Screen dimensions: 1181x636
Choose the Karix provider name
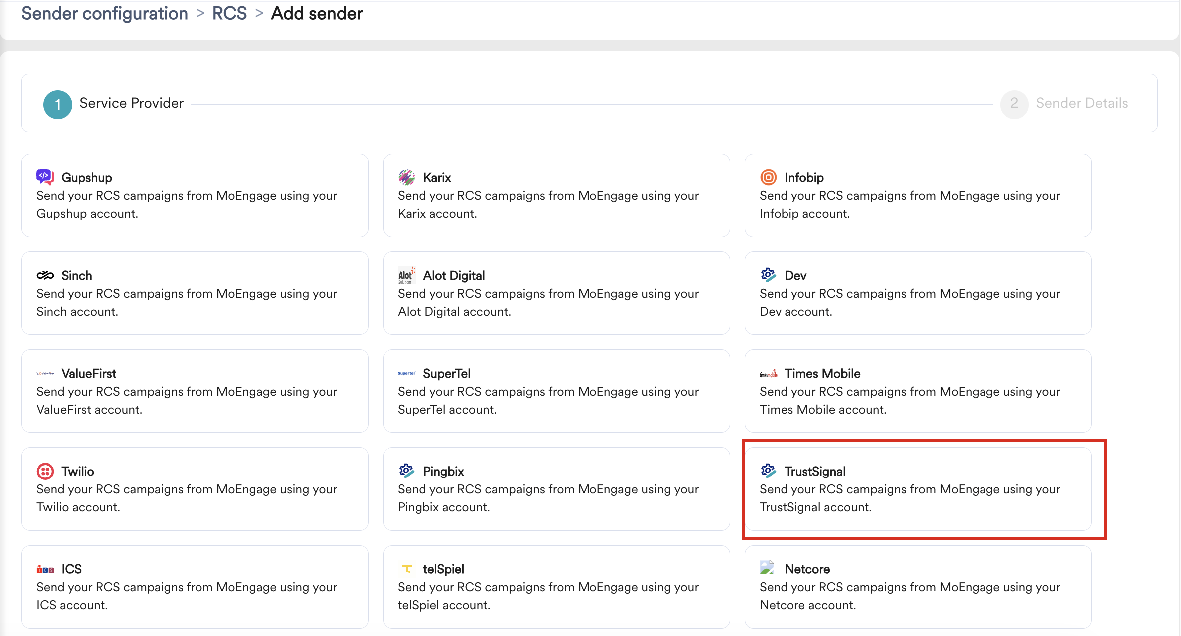437,178
